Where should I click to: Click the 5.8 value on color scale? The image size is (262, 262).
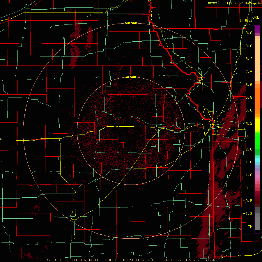click(x=249, y=98)
